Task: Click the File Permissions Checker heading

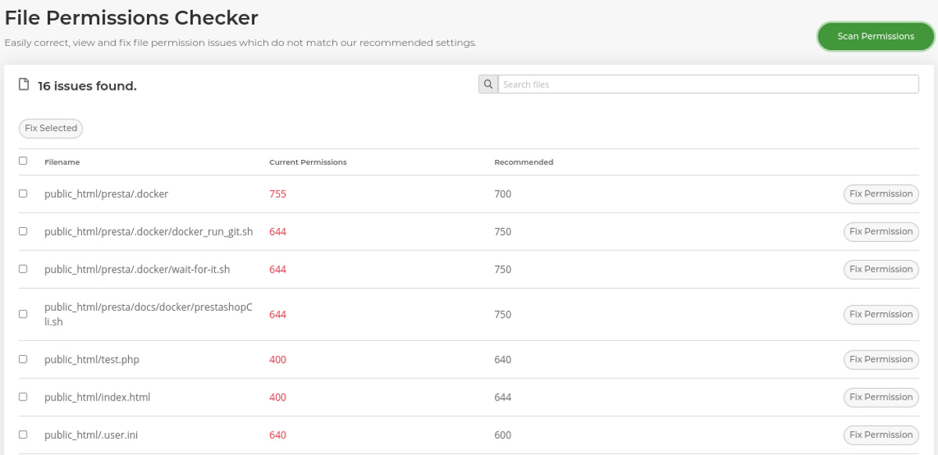Action: (131, 16)
